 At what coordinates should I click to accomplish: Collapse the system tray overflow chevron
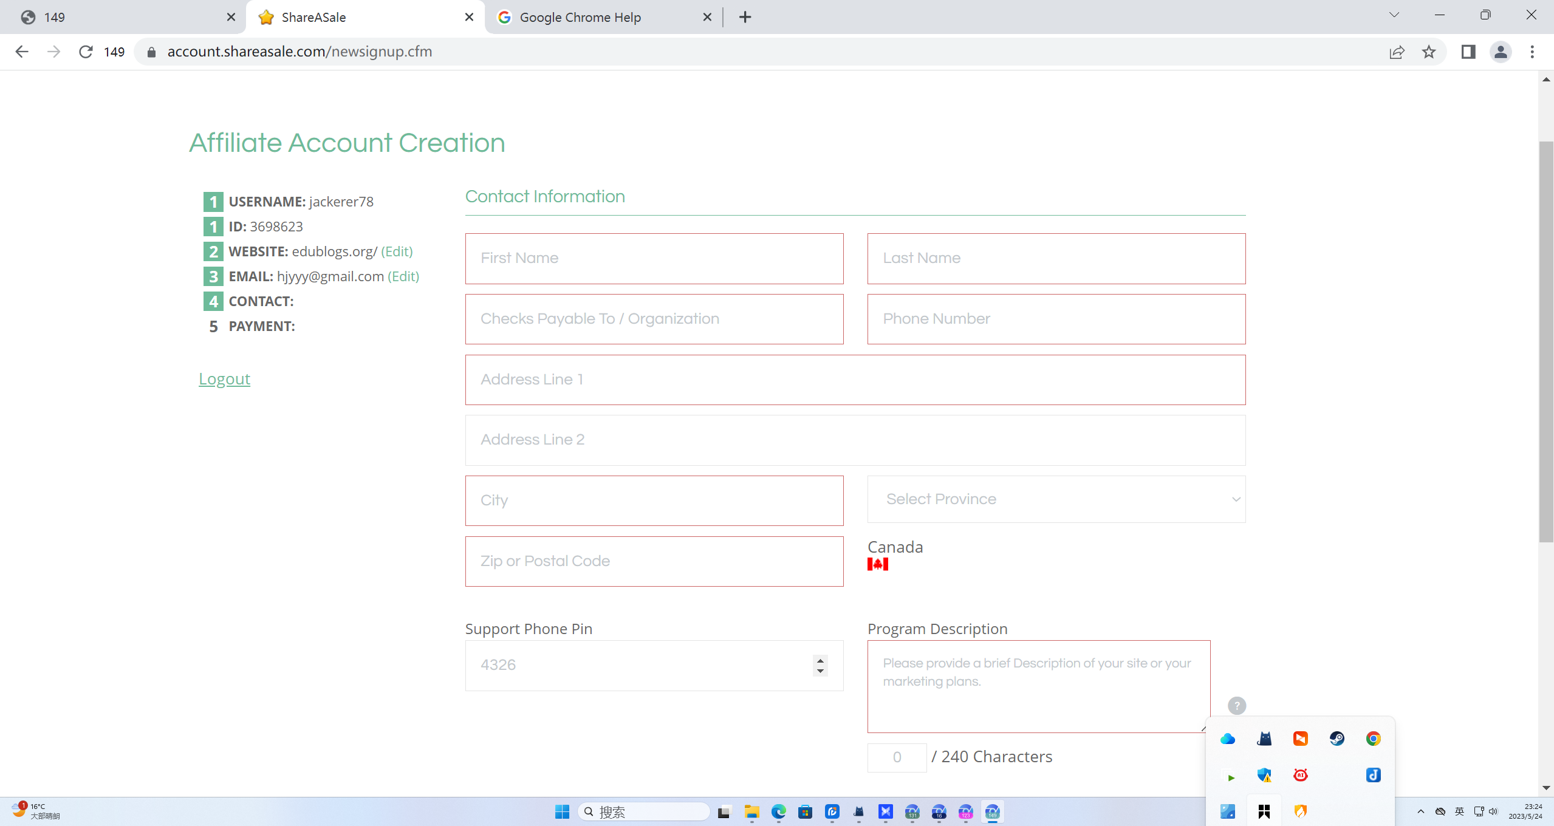1420,811
